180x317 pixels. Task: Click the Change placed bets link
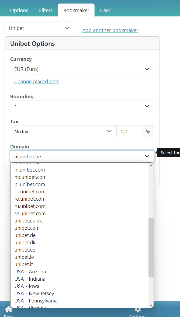(x=37, y=82)
